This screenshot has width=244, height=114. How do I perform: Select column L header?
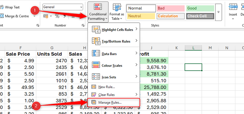pyautogui.click(x=193, y=48)
